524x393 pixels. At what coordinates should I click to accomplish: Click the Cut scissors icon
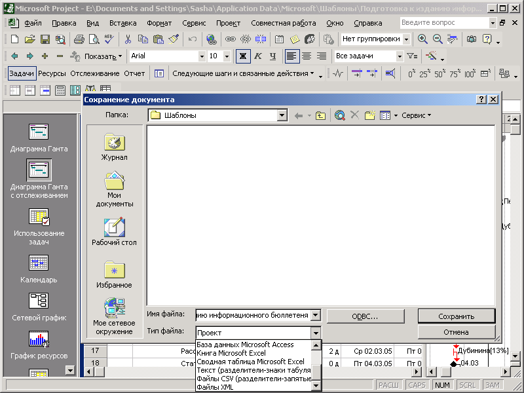click(x=128, y=39)
